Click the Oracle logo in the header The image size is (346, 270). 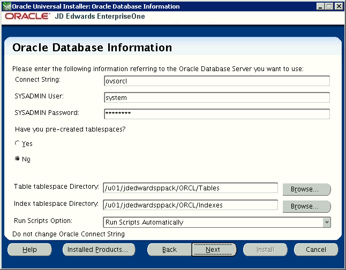[x=27, y=16]
